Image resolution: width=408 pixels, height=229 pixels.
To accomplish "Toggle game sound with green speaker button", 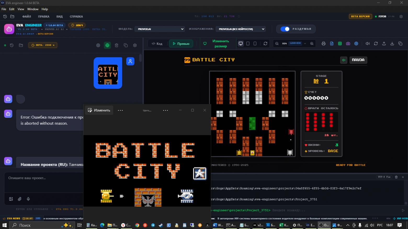I will 344,60.
